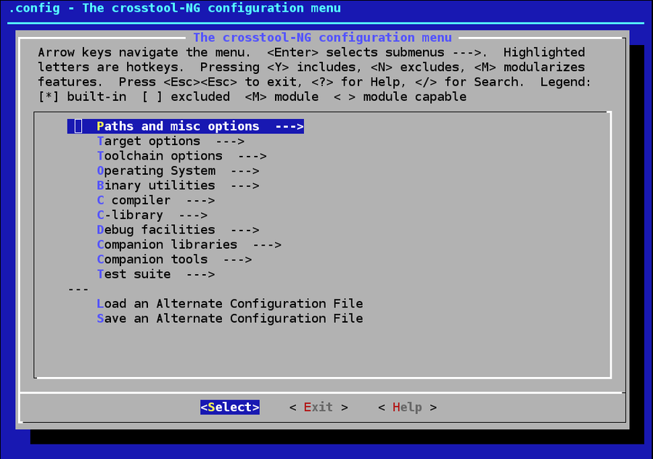Image resolution: width=653 pixels, height=459 pixels.
Task: Open C compiler submenu
Action: (156, 200)
